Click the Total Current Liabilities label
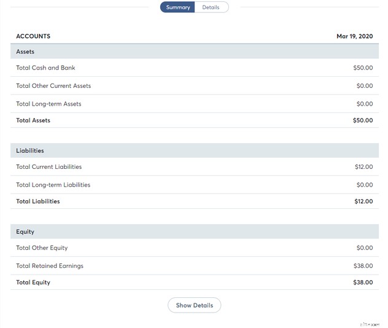This screenshot has height=328, width=388. pos(49,167)
